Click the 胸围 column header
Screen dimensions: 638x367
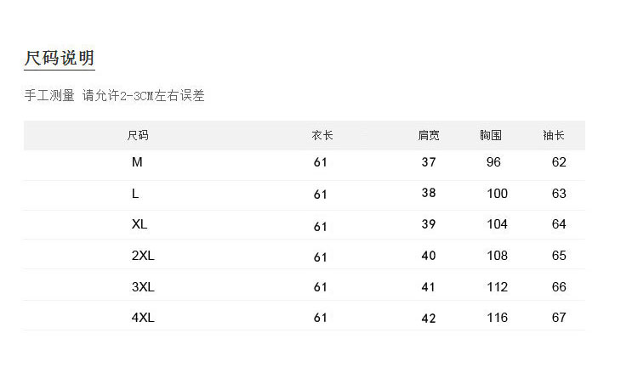[x=491, y=135]
